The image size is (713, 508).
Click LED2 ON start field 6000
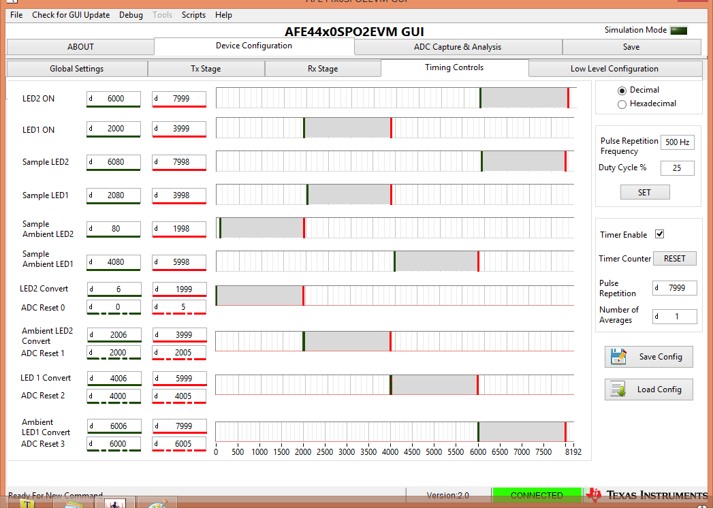tap(114, 99)
